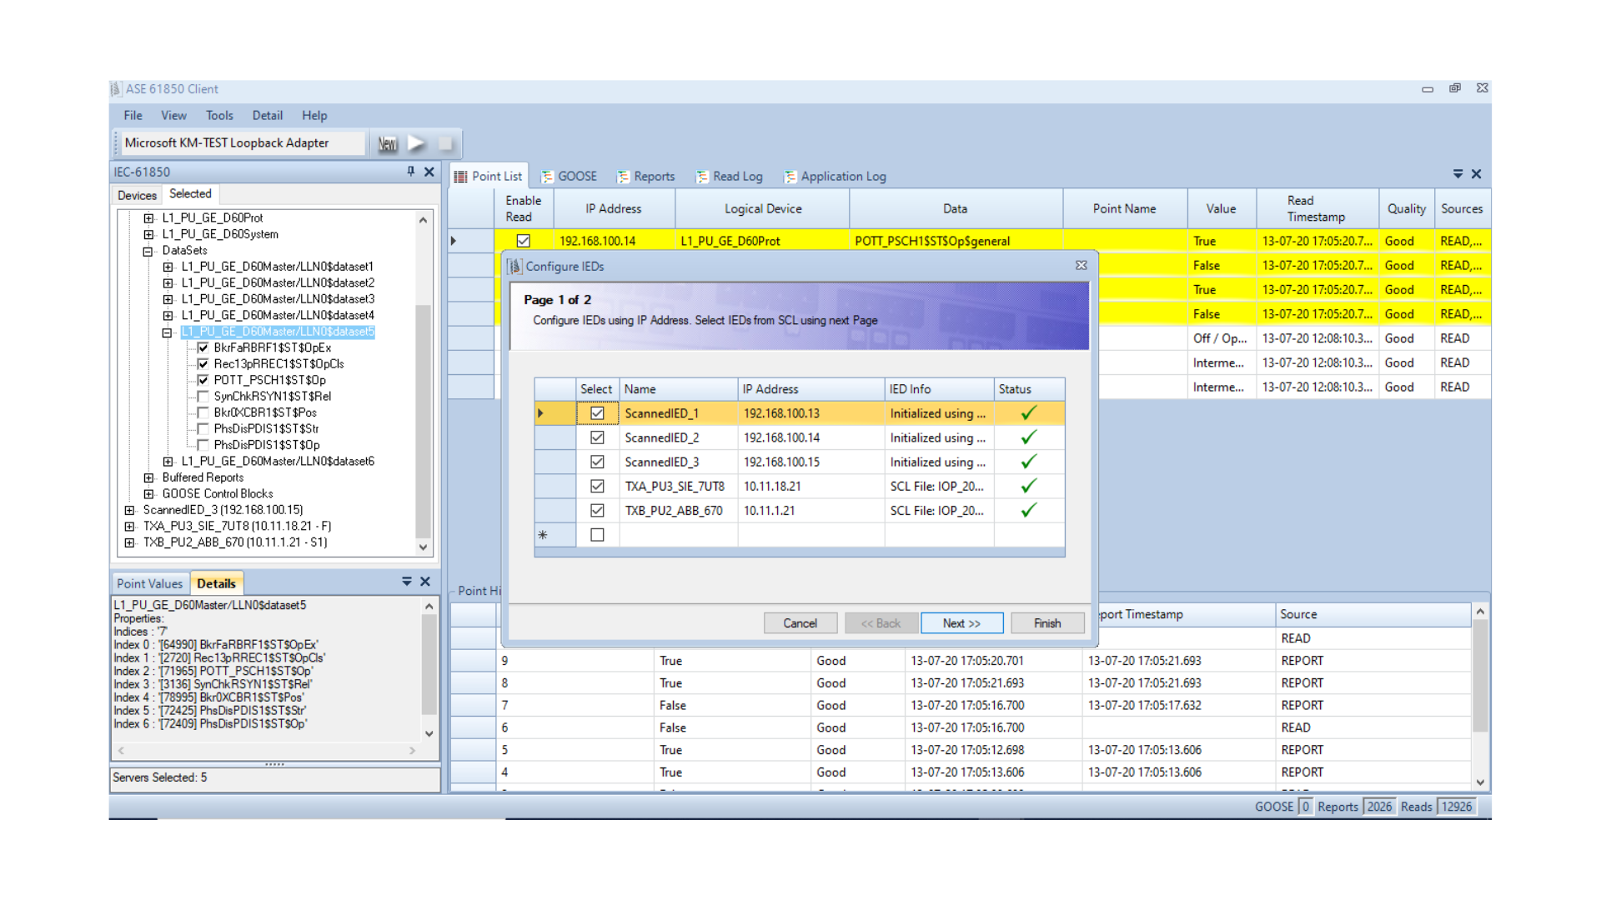Switch to the Point Values tab
Image resolution: width=1601 pixels, height=900 pixels.
click(x=149, y=583)
